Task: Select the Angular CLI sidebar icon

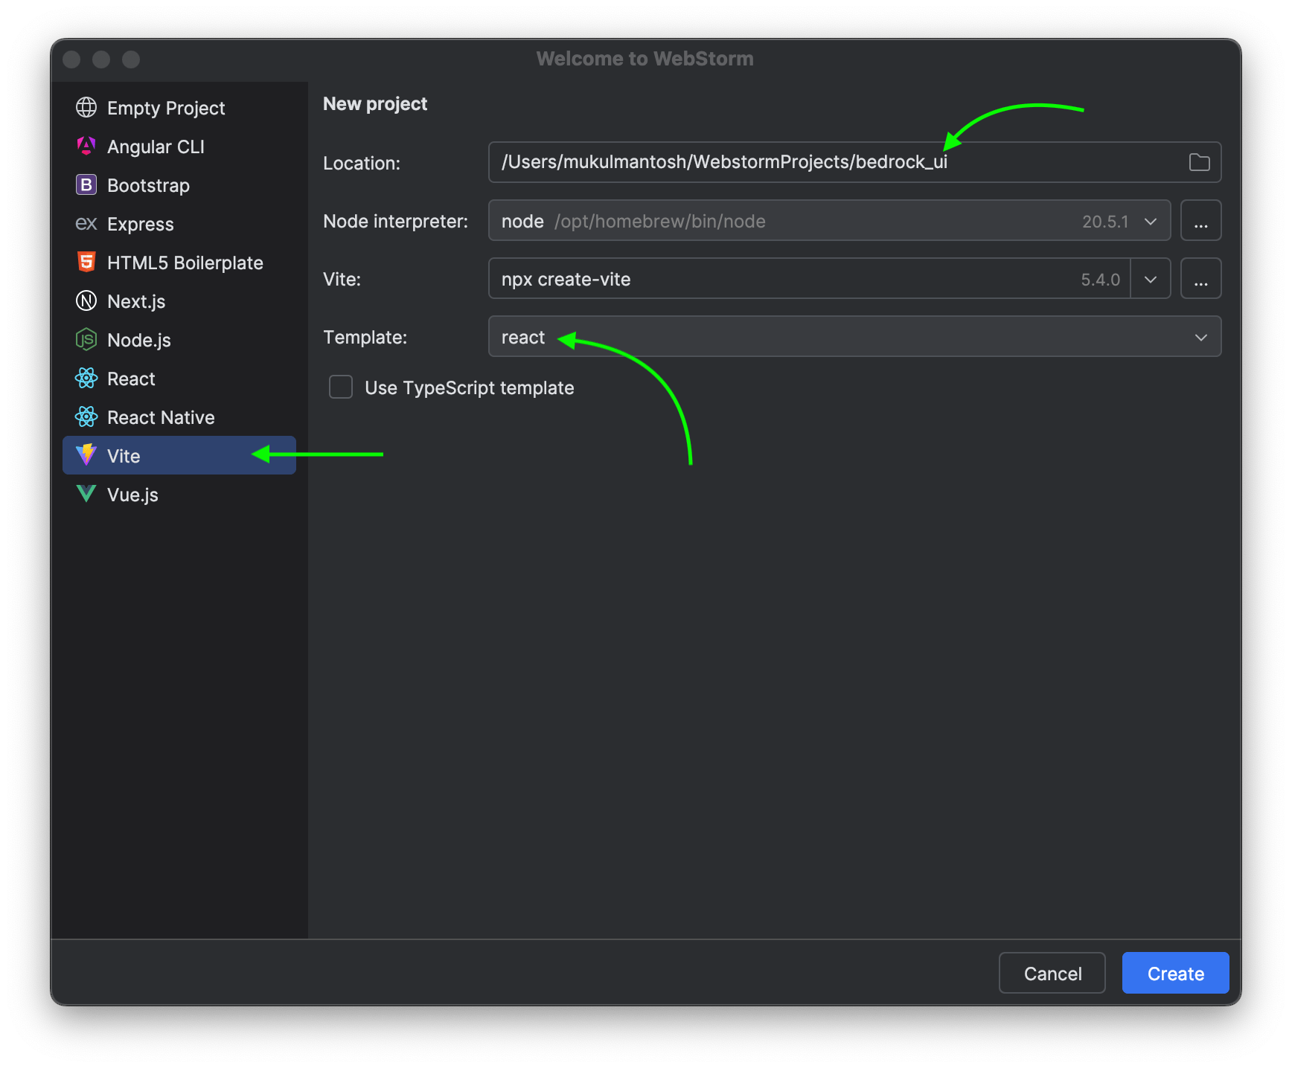Action: tap(86, 147)
